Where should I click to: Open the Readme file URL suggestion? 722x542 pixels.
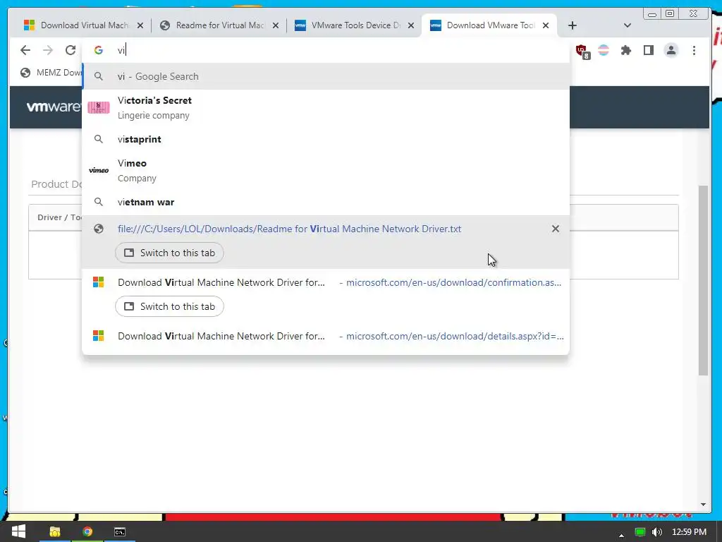coord(289,229)
